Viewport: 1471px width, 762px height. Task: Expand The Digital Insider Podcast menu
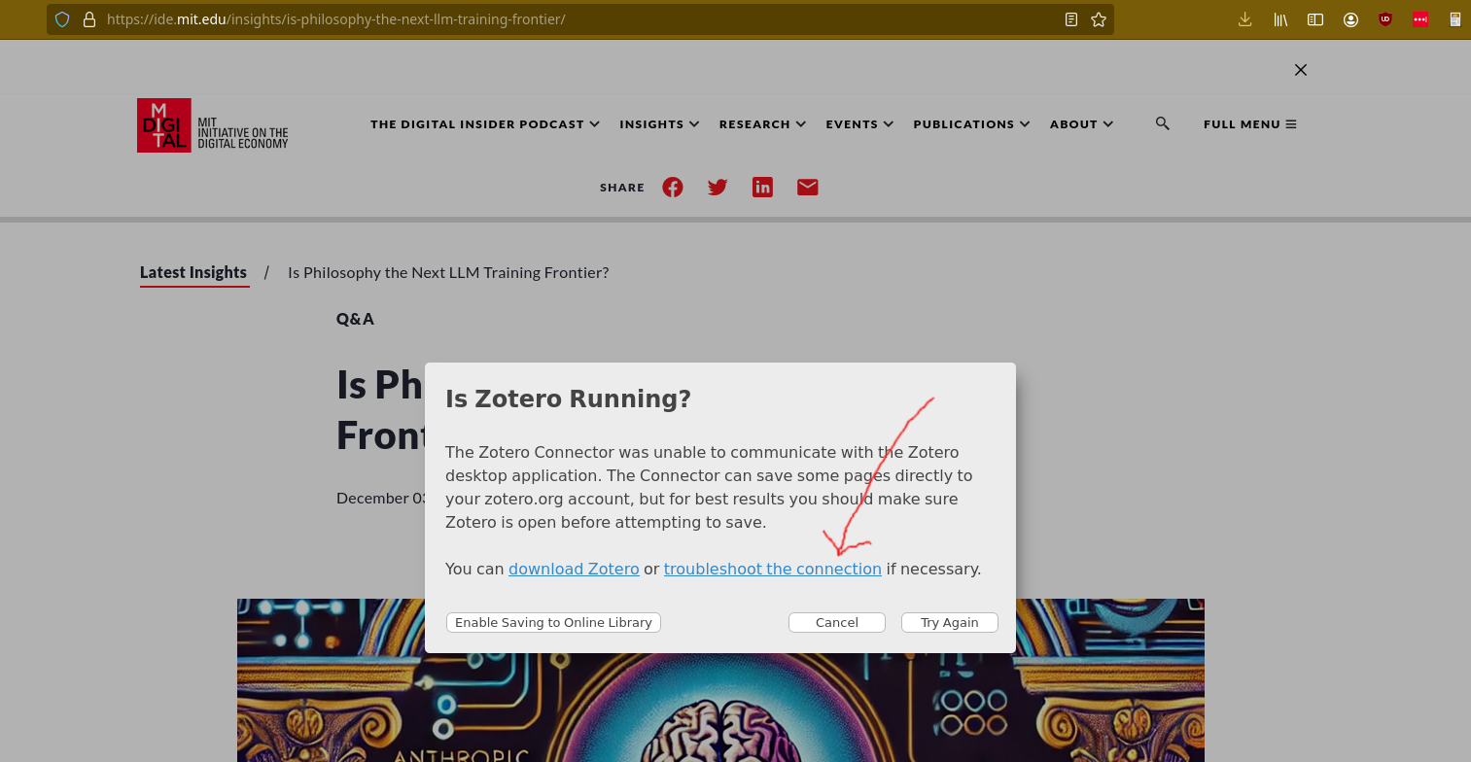(x=485, y=124)
